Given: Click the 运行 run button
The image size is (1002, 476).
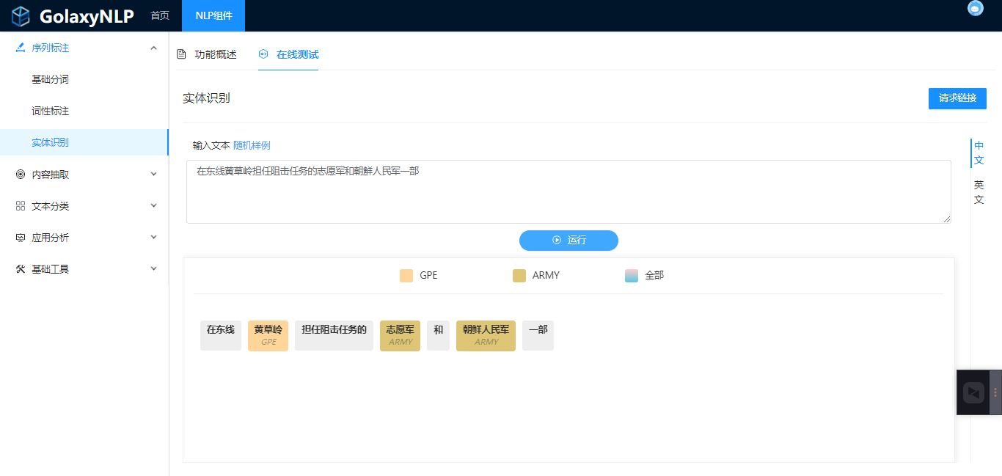Looking at the screenshot, I should click(x=568, y=241).
